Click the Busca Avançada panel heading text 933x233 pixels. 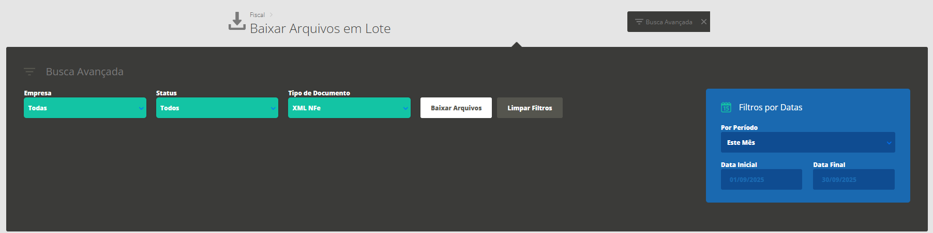click(85, 72)
